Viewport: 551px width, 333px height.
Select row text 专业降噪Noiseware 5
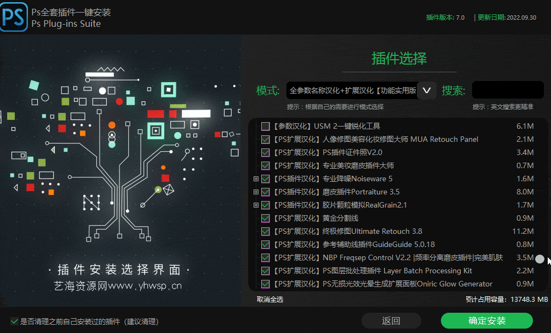(333, 179)
